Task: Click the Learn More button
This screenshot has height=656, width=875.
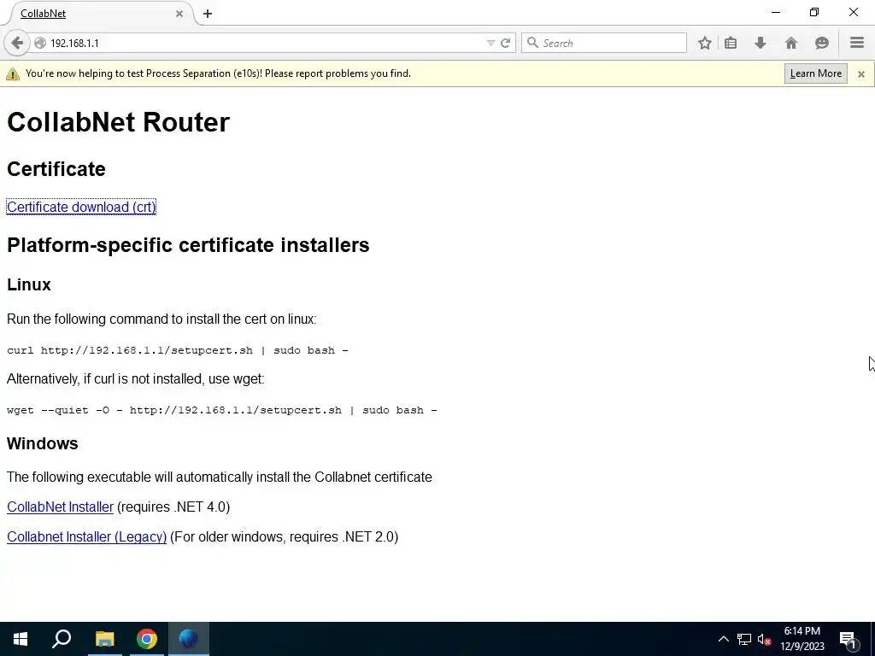Action: [815, 73]
